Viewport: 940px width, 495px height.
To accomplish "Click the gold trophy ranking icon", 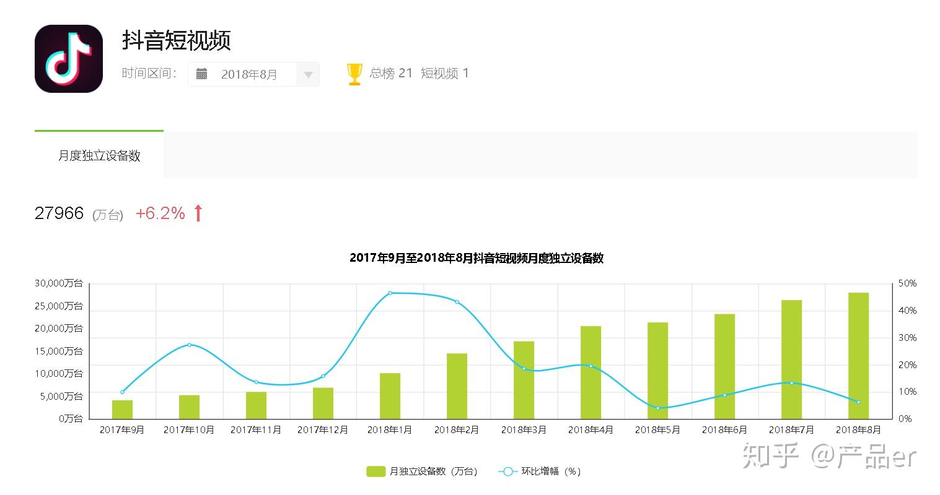I will [x=354, y=74].
